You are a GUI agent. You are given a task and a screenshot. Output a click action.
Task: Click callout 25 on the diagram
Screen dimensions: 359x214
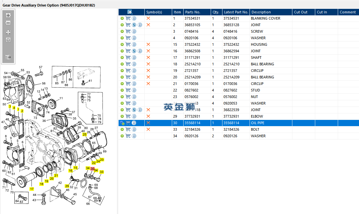pyautogui.click(x=85, y=134)
